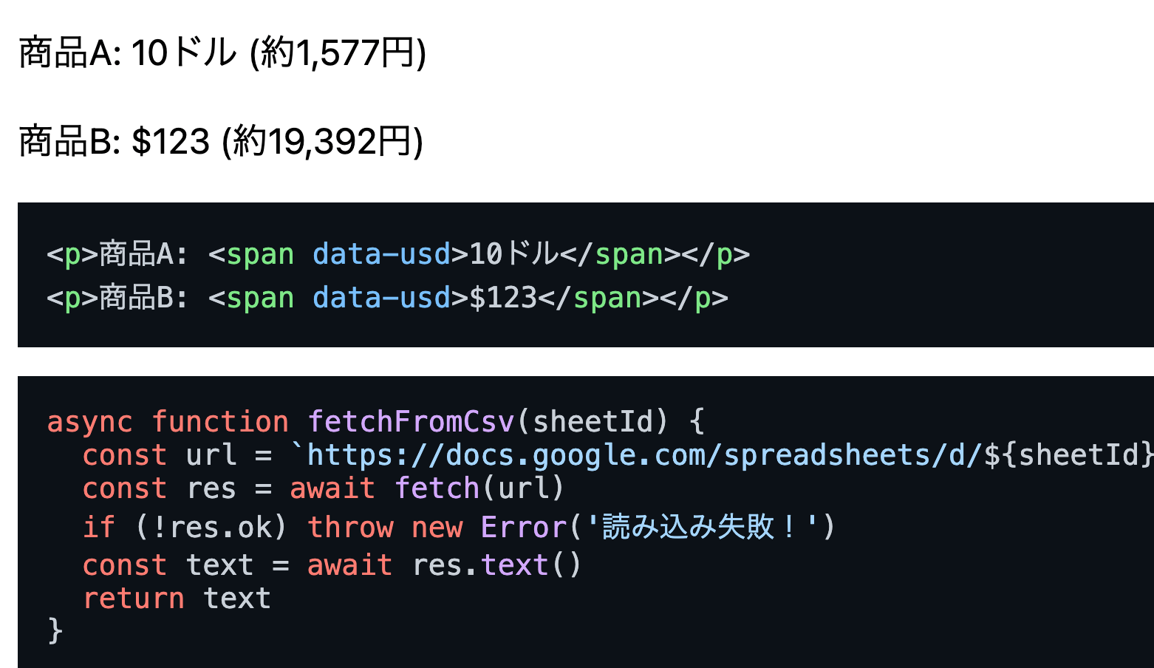
Task: Click data-usd attribute on 商品A code line
Action: [381, 254]
